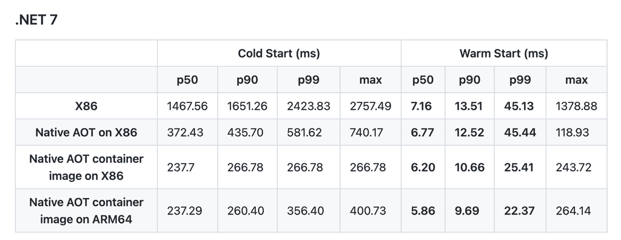This screenshot has width=621, height=240.
Task: Click the cold start p50 value 1467.56
Action: pyautogui.click(x=187, y=106)
